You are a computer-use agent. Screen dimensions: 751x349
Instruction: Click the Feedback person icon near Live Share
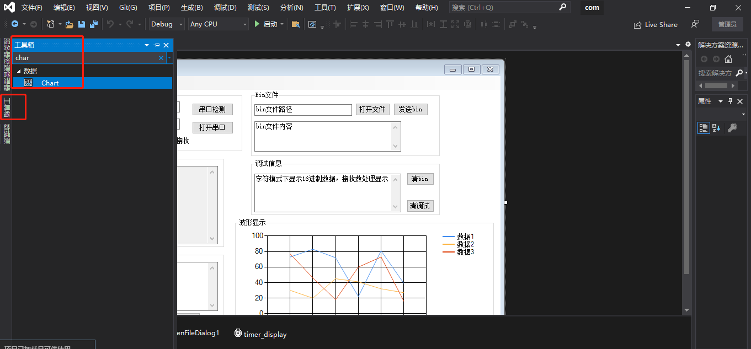coord(695,24)
